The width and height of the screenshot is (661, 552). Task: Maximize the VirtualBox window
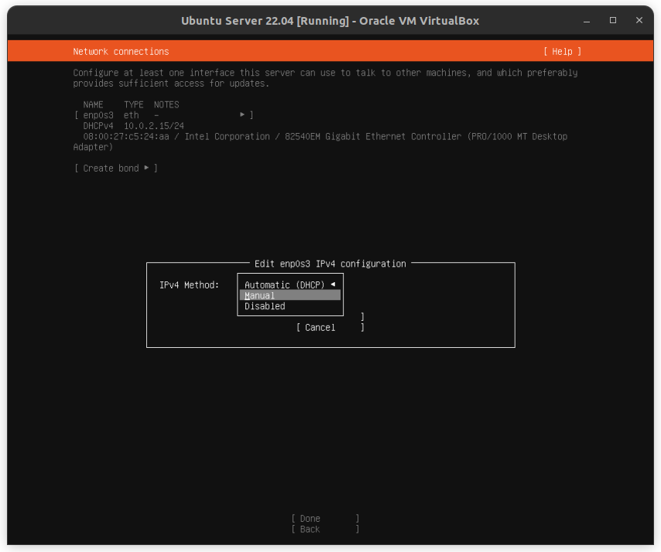[613, 20]
